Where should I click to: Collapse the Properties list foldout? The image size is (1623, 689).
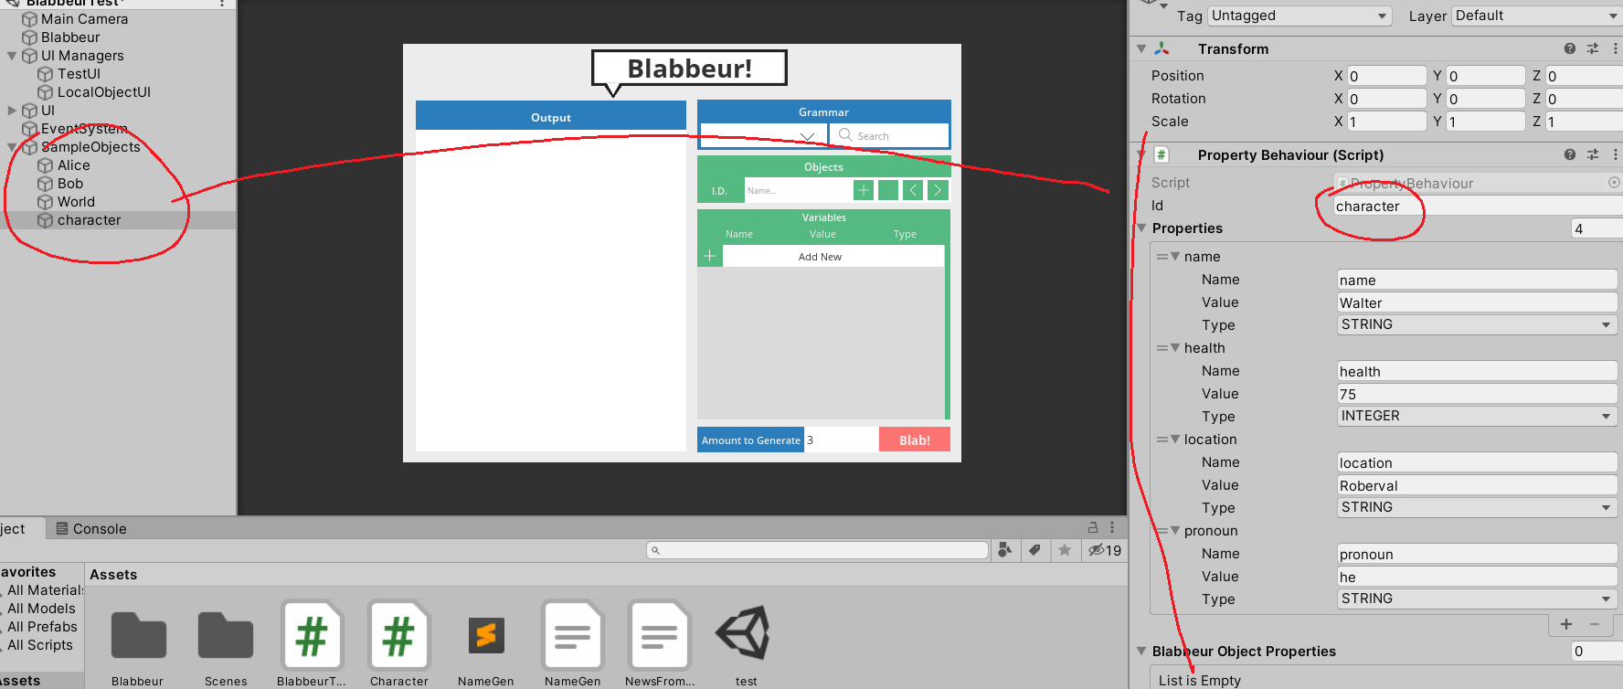coord(1141,228)
